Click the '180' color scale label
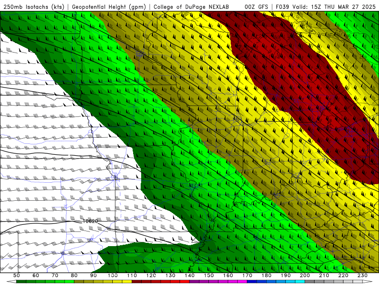Viewport: 379px width, 284px height. pyautogui.click(x=266, y=275)
